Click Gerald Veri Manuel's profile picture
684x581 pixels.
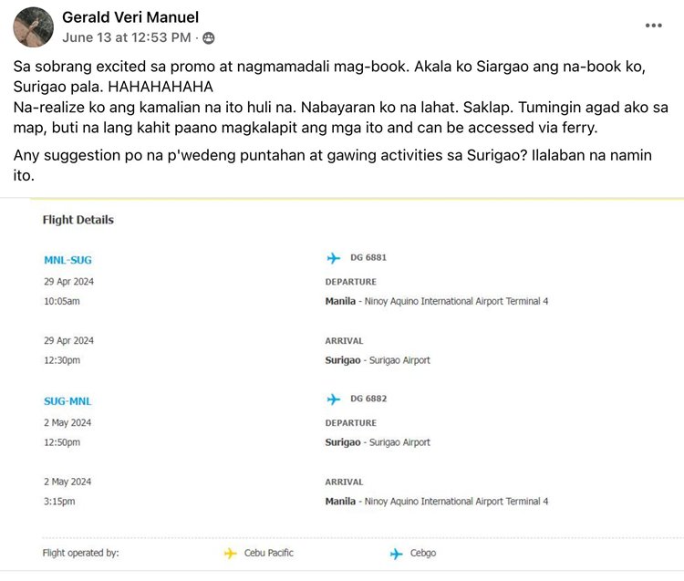coord(33,27)
